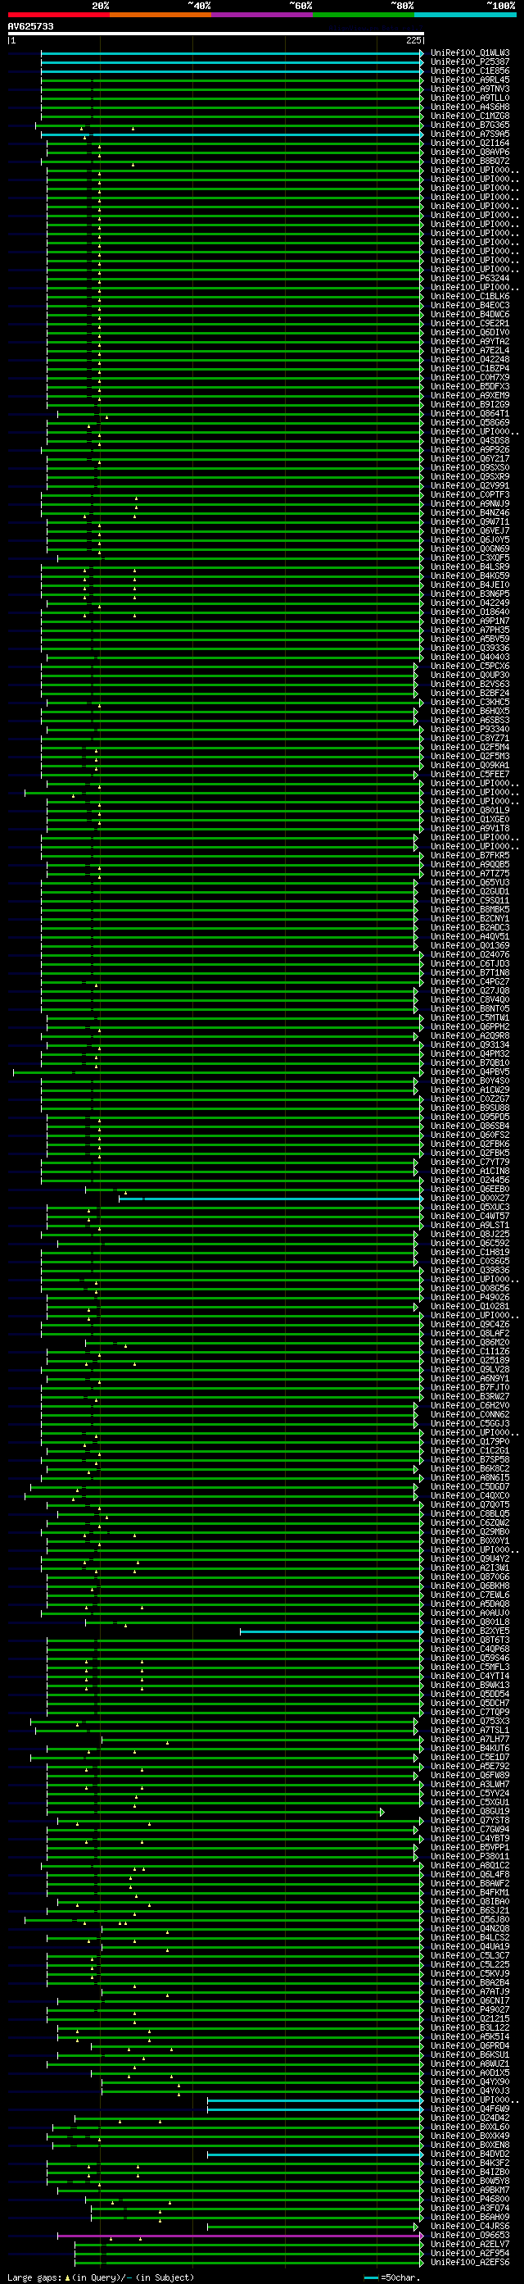This screenshot has width=524, height=2284.
Task: Click the red identity legend segment
Action: 58,15
